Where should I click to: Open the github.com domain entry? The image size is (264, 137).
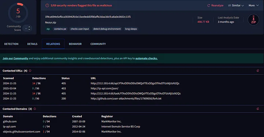click(x=10, y=121)
